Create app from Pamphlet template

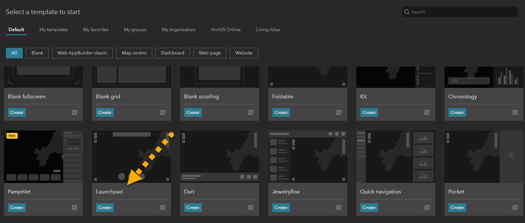[17, 208]
